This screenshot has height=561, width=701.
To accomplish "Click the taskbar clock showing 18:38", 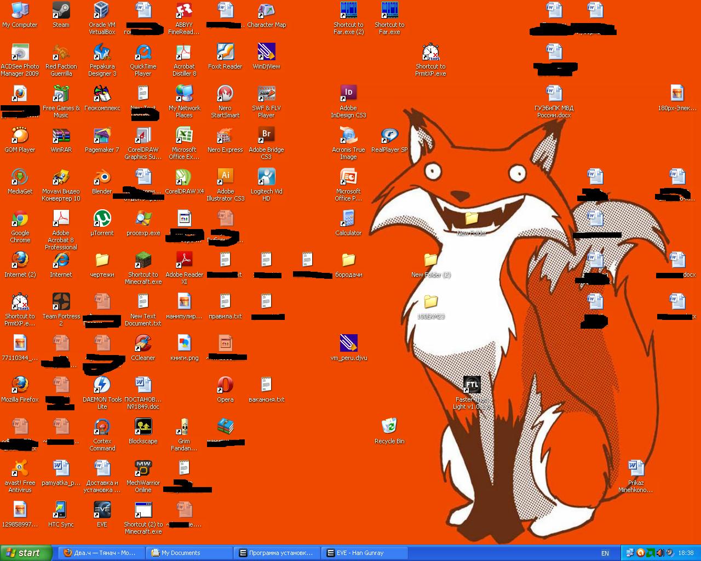I will (x=686, y=553).
